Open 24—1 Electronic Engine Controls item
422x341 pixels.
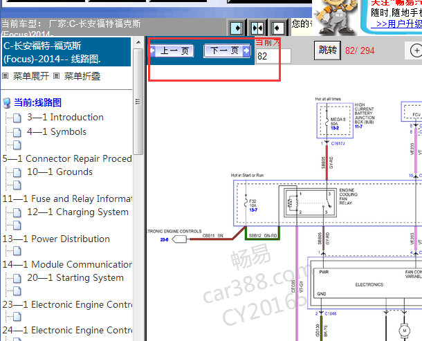[67, 330]
